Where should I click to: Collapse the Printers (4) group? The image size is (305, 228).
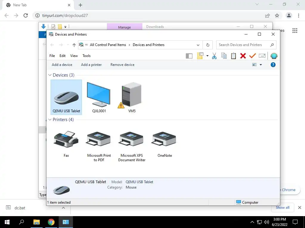[x=50, y=120]
